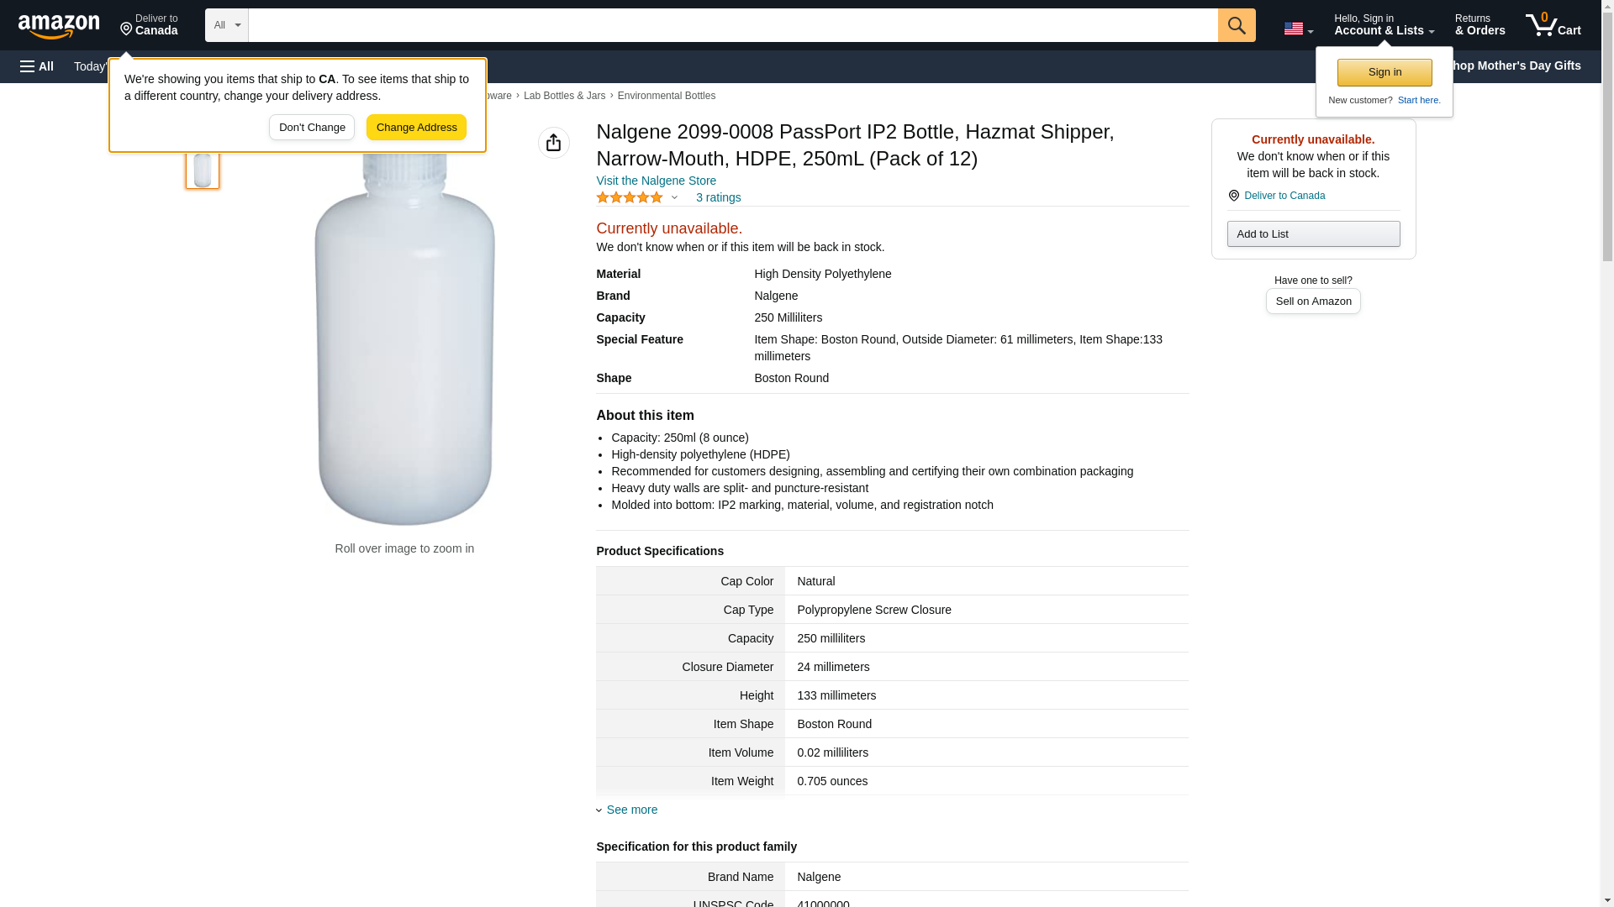Open Shop Mother's Day Gifts
Screen dimensions: 1614x907
(1518, 66)
